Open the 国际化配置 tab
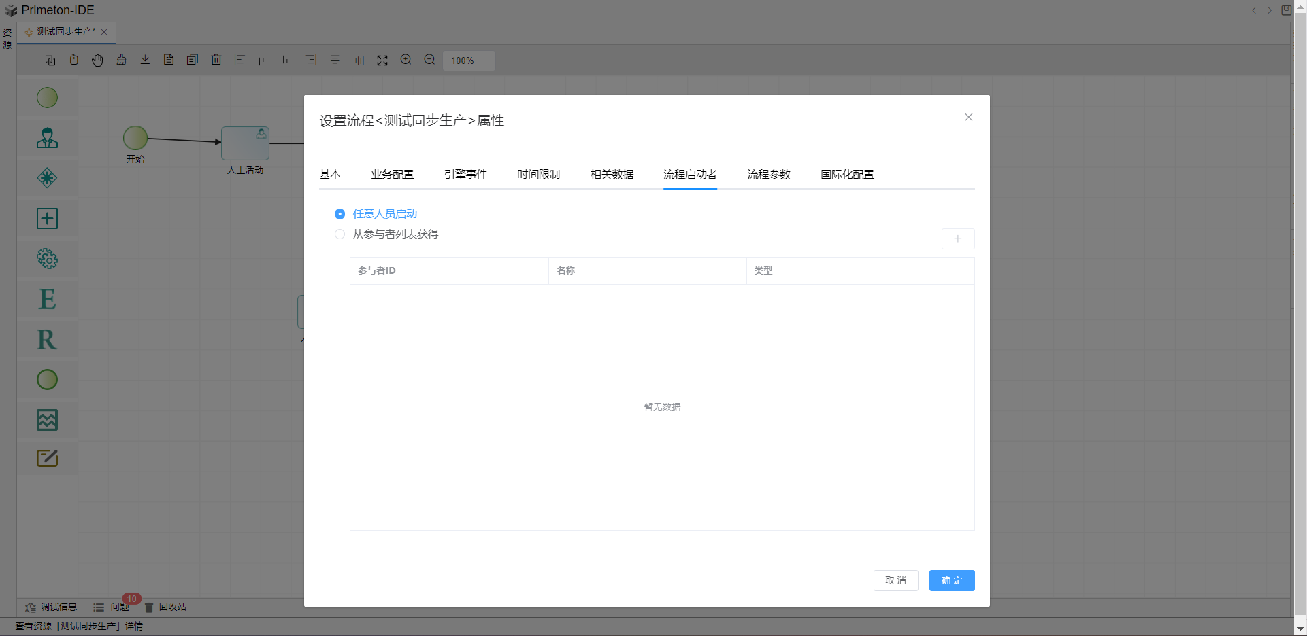This screenshot has height=636, width=1307. pos(847,175)
